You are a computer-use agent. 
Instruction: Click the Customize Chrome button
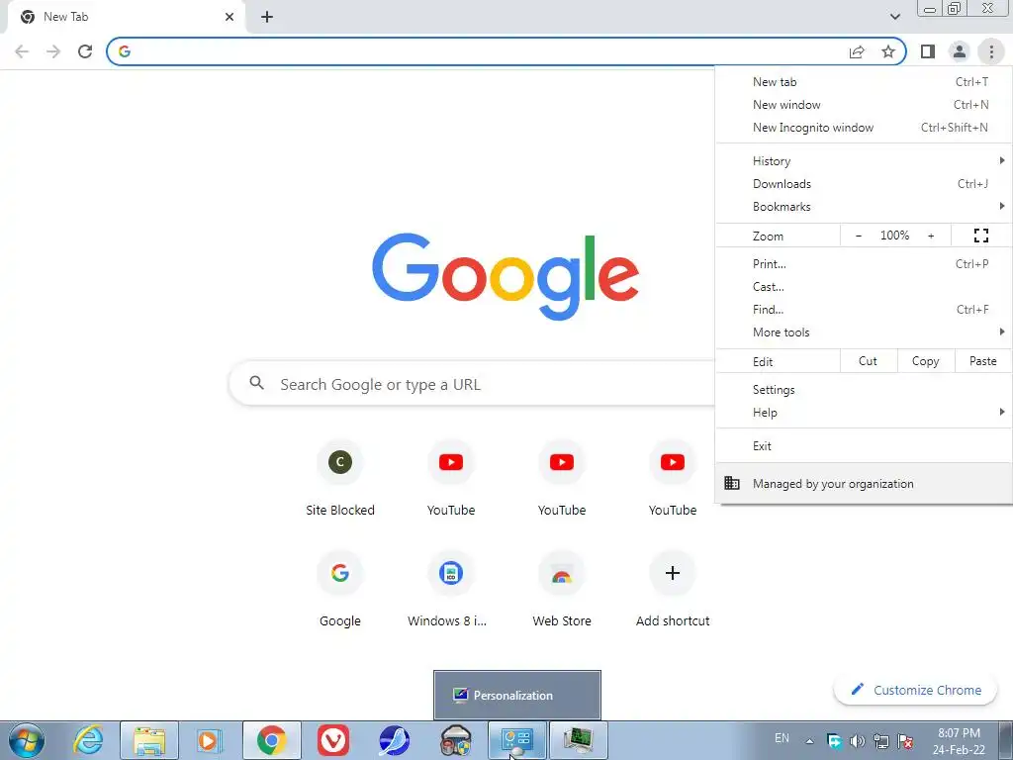click(915, 690)
